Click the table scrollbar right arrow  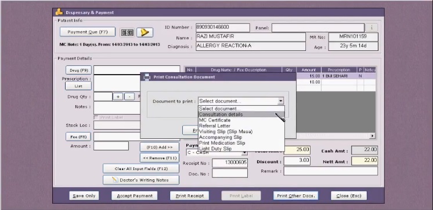coord(373,136)
